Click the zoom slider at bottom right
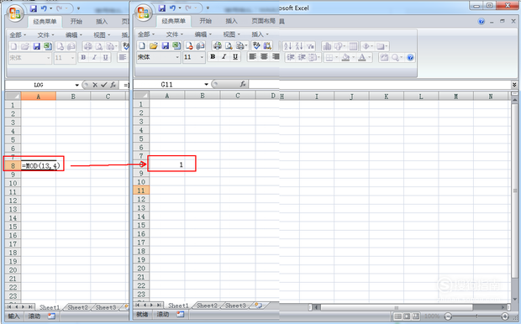Screen dimensions: 521x324 (476, 316)
